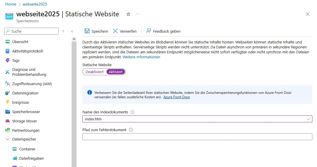Viewport: 317px width, 167px height.
Task: Select the Aktiviert toggle option
Action: (116, 72)
